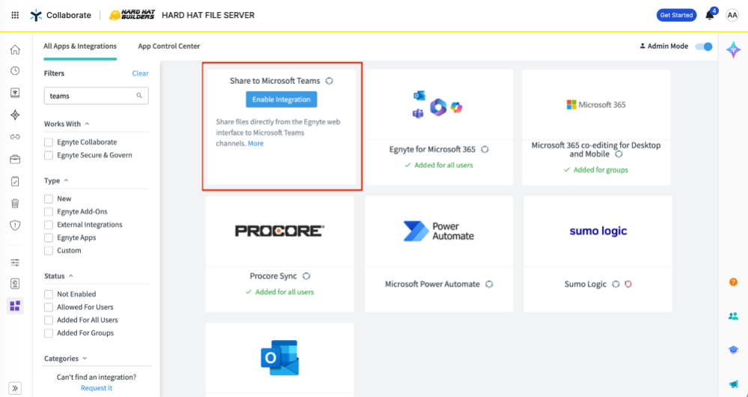Check Allowed For Users status filter
Viewport: 748px width, 397px height.
click(x=49, y=307)
